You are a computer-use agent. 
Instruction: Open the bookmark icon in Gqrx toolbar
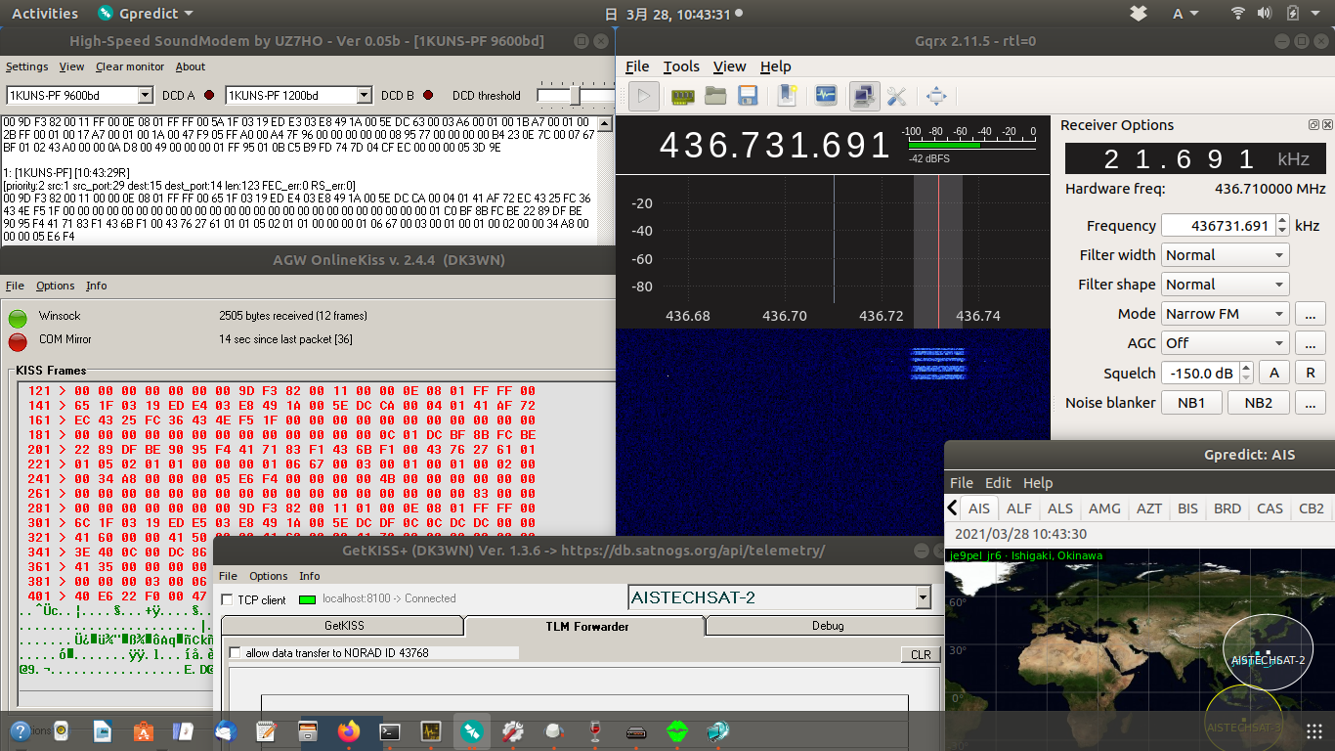[787, 96]
